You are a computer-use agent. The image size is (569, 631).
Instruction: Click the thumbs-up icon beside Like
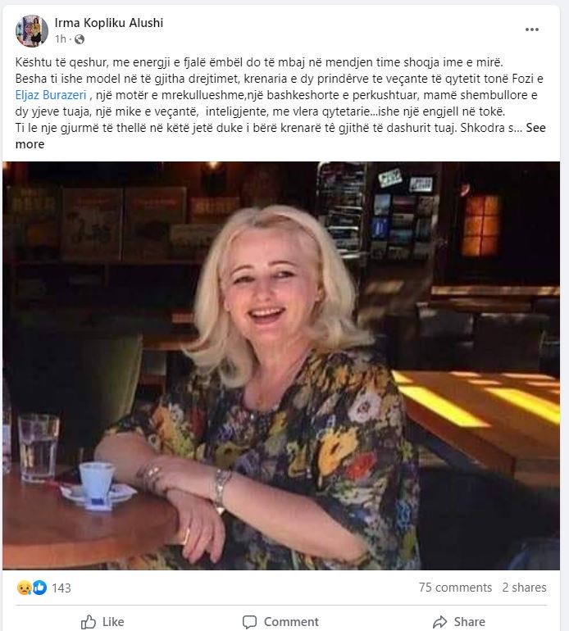(x=89, y=622)
